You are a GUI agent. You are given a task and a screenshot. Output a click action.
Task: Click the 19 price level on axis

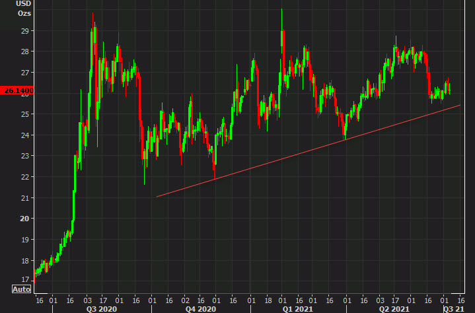tap(26, 240)
